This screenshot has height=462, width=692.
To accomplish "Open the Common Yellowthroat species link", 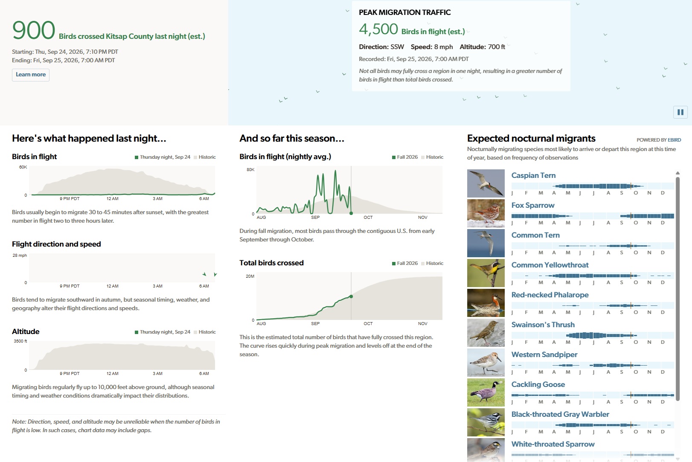I will click(x=550, y=265).
